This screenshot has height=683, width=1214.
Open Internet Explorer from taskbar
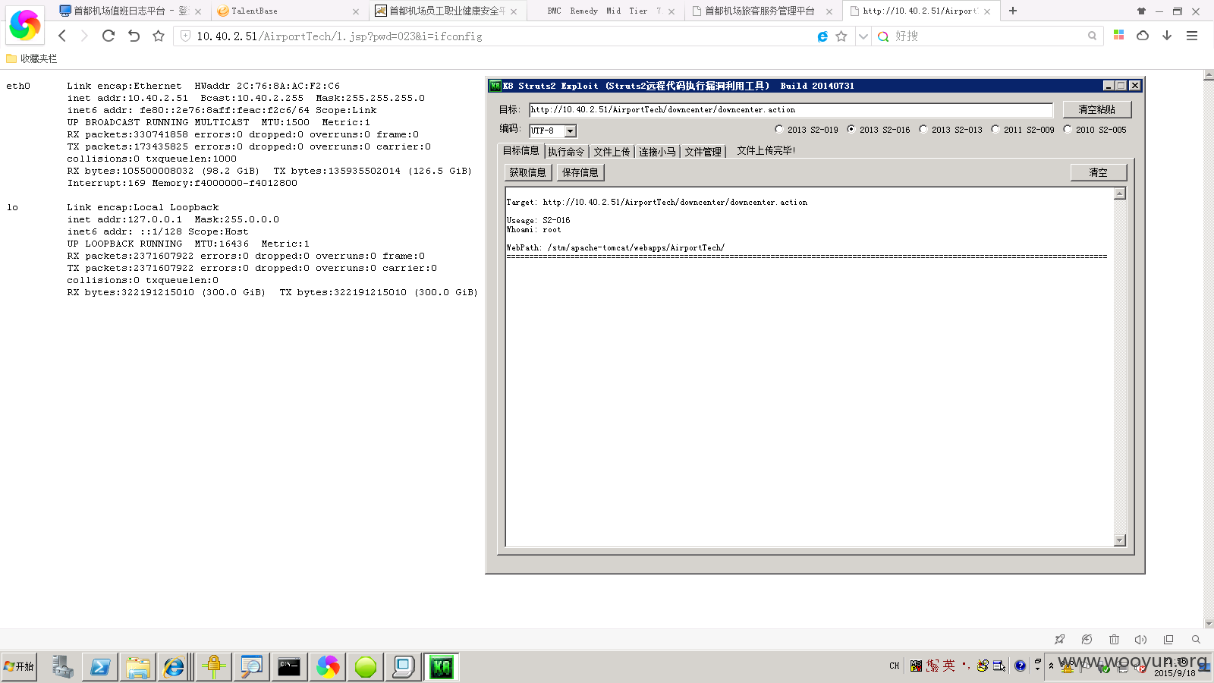(175, 666)
